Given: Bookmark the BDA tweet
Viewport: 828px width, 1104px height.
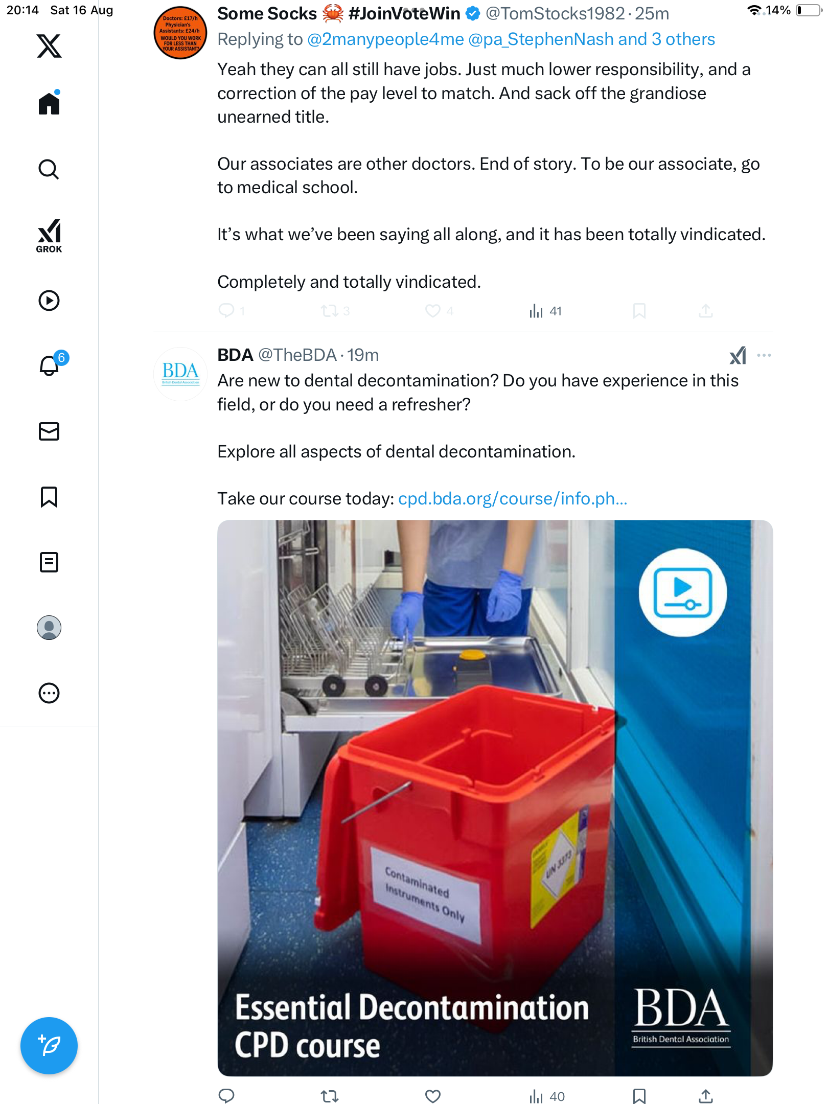Looking at the screenshot, I should 639,1096.
